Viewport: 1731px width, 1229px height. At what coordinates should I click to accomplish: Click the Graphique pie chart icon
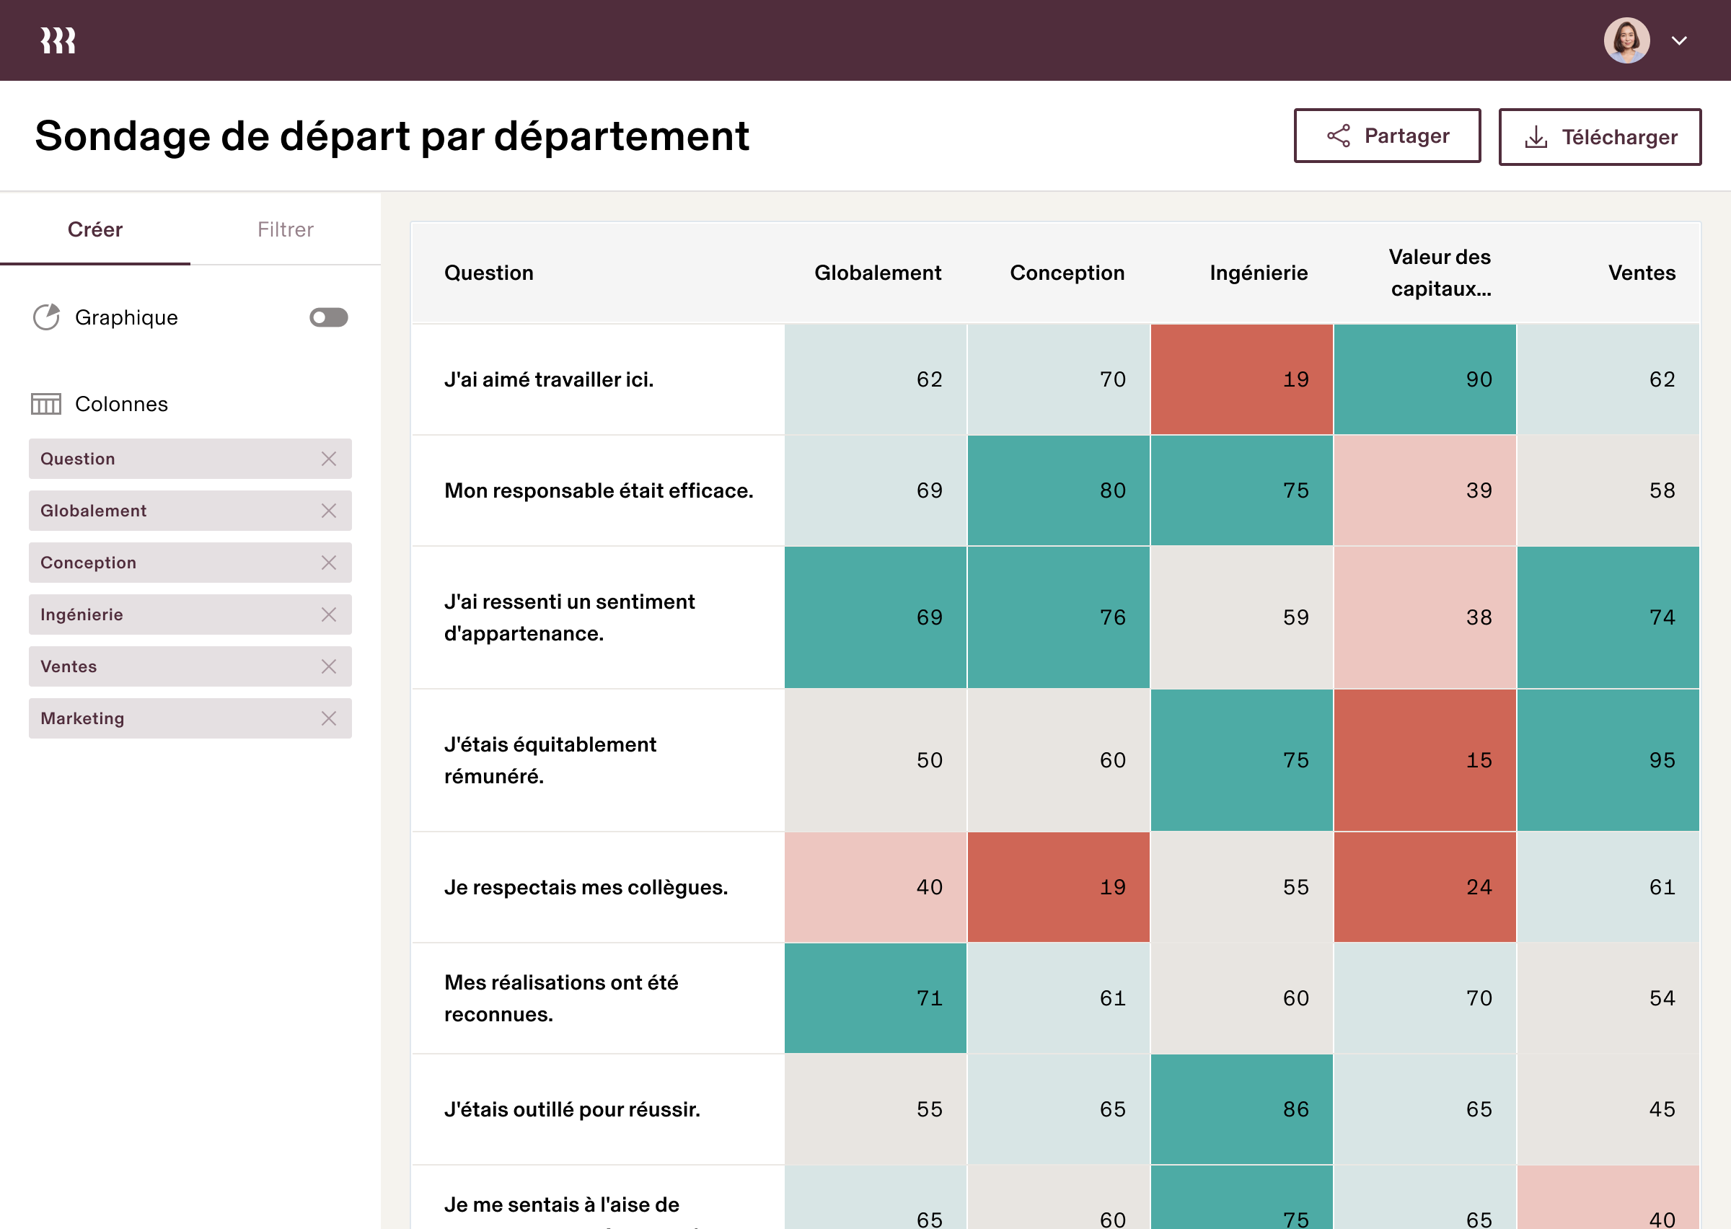click(46, 317)
